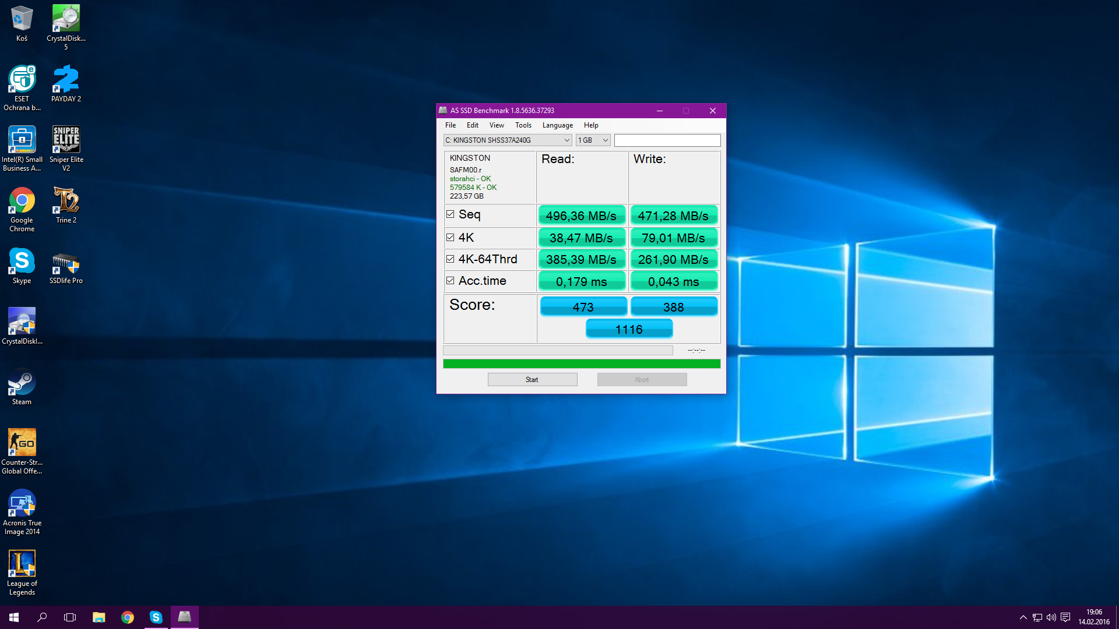The image size is (1119, 629).
Task: Open the File menu
Action: pos(451,125)
